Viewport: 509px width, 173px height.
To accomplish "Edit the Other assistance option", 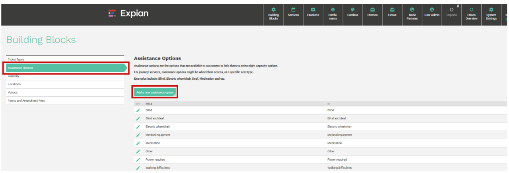I will click(x=138, y=151).
